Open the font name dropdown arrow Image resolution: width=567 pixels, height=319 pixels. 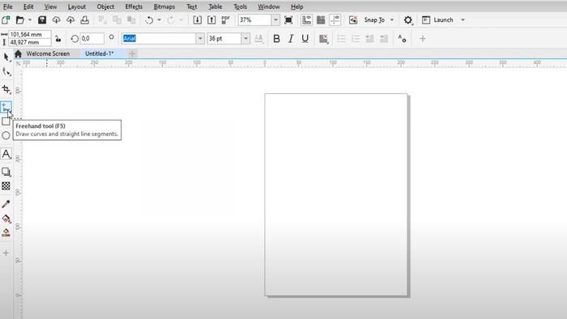point(200,39)
